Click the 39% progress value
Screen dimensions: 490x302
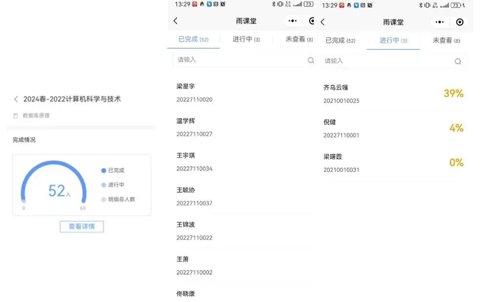(453, 93)
